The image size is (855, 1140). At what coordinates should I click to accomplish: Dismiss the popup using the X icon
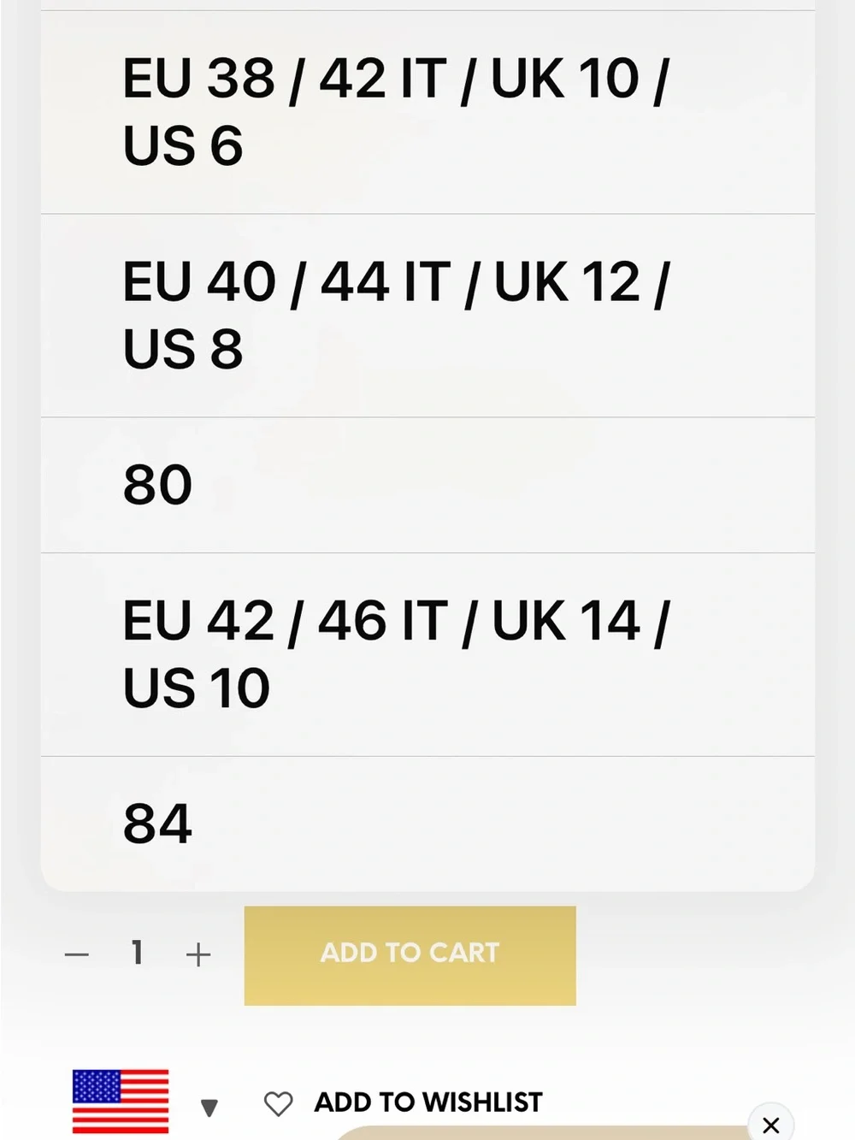click(x=771, y=1125)
